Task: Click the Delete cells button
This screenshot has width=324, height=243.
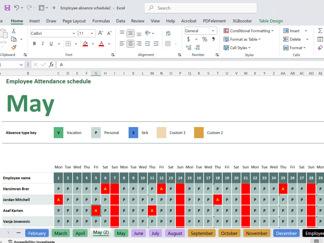Action: coord(292,39)
